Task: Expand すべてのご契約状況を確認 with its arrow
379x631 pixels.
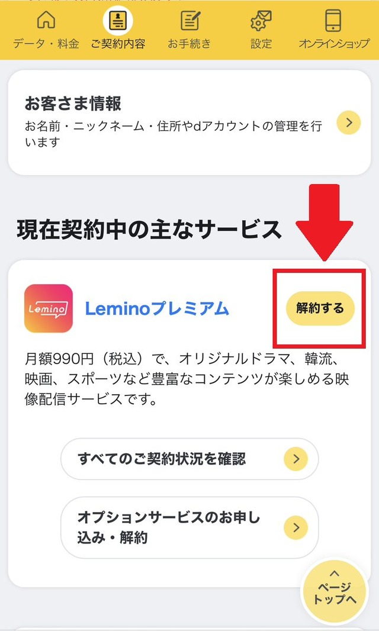Action: click(x=297, y=459)
